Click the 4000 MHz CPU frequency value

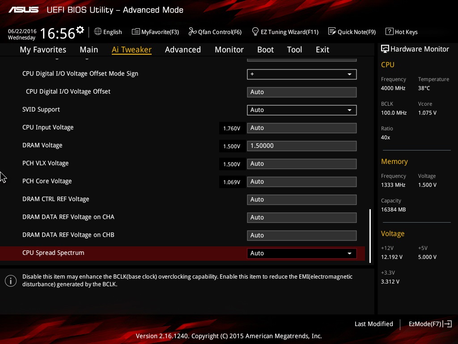click(393, 88)
